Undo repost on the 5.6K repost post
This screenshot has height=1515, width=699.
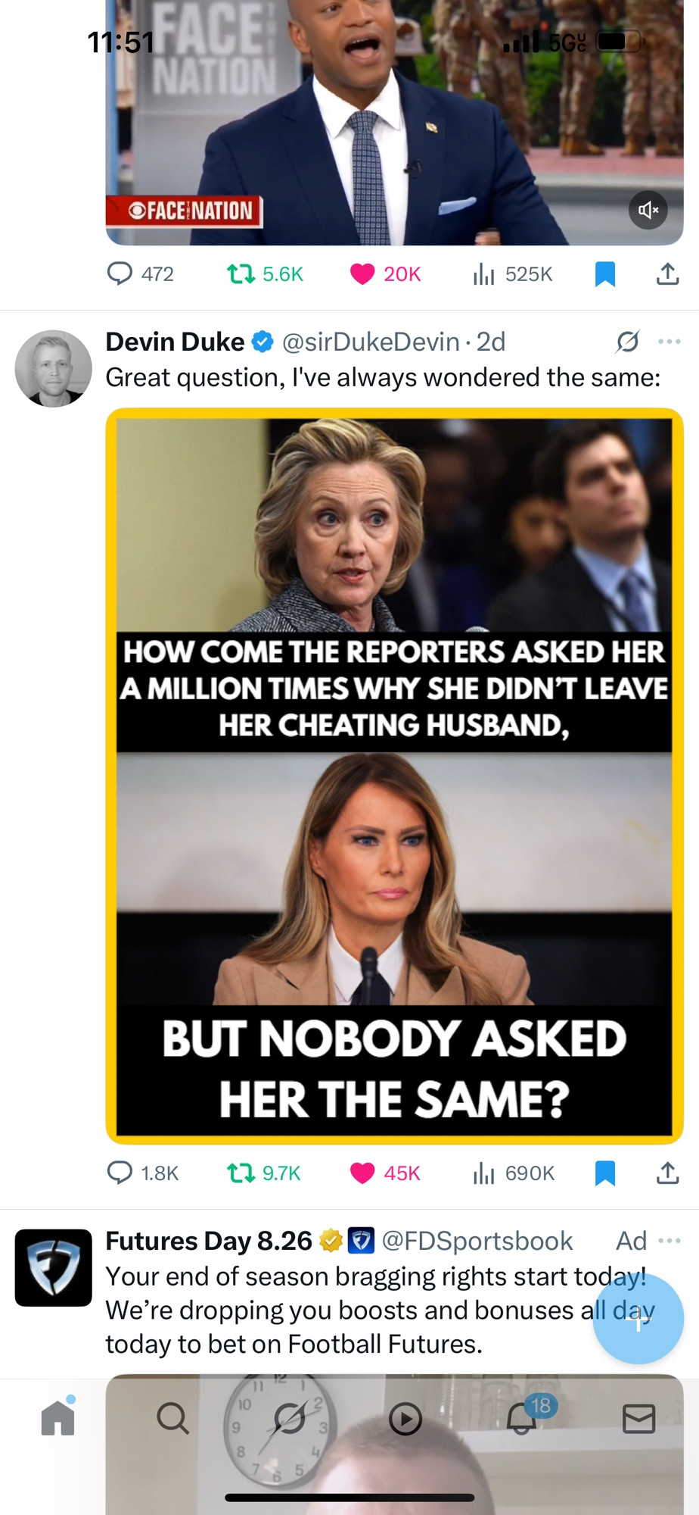click(265, 273)
